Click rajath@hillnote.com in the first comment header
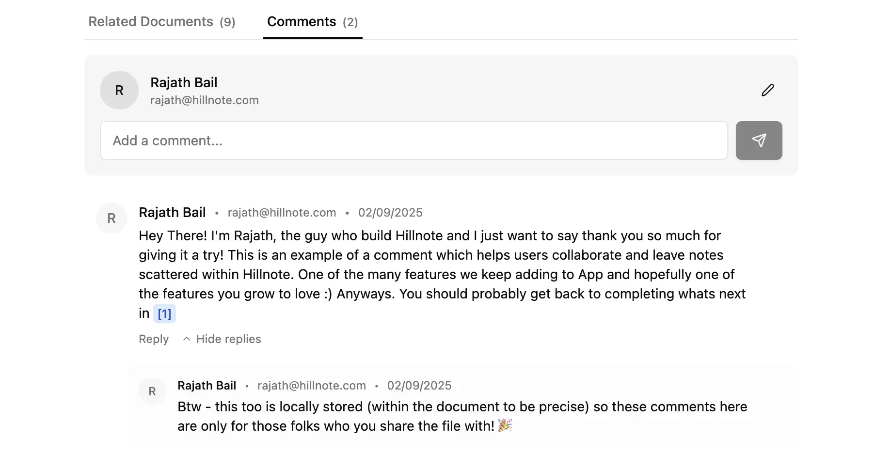Viewport: 891px width, 468px height. click(x=282, y=213)
